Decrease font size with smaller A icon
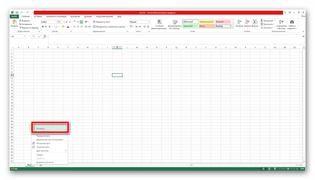Screen dimensions: 315x180 70,22
